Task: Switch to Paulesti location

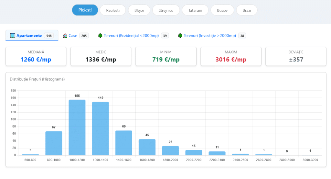Action: (x=113, y=10)
